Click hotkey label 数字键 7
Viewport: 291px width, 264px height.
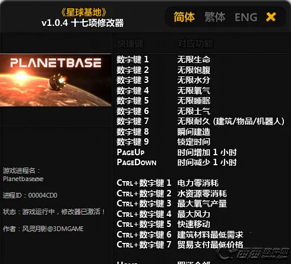click(133, 121)
